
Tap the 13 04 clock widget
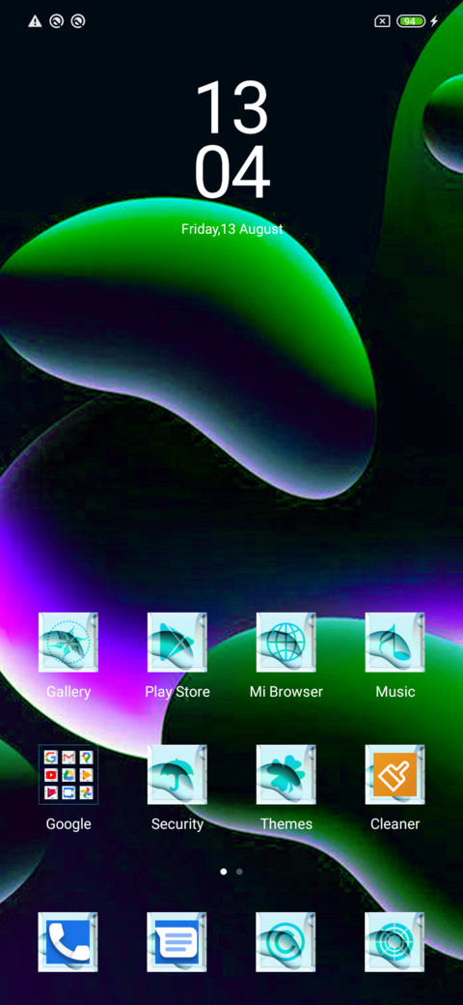[232, 140]
